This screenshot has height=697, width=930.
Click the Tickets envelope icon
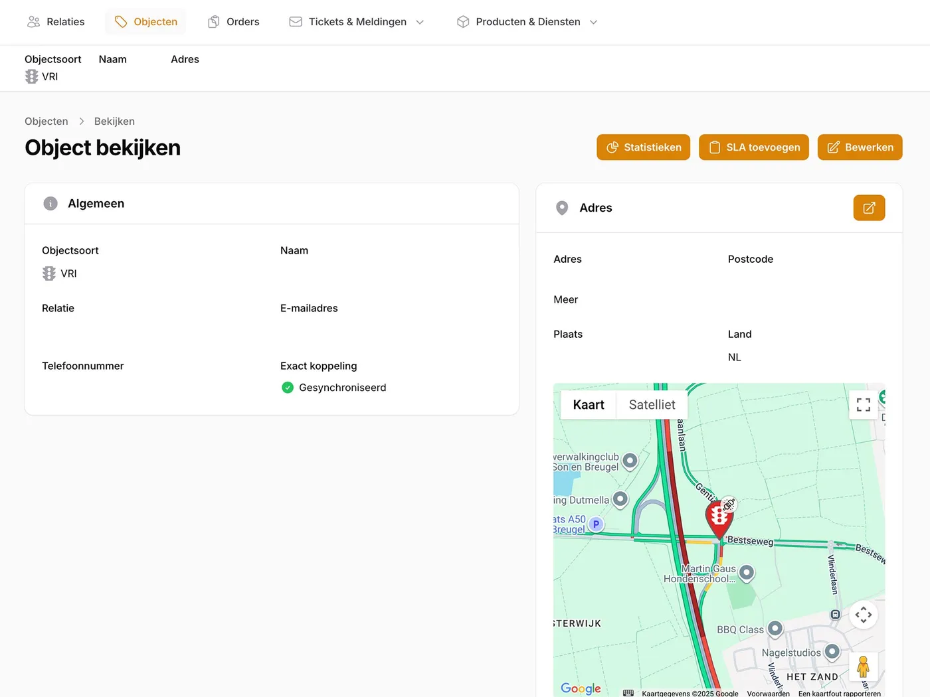tap(296, 22)
